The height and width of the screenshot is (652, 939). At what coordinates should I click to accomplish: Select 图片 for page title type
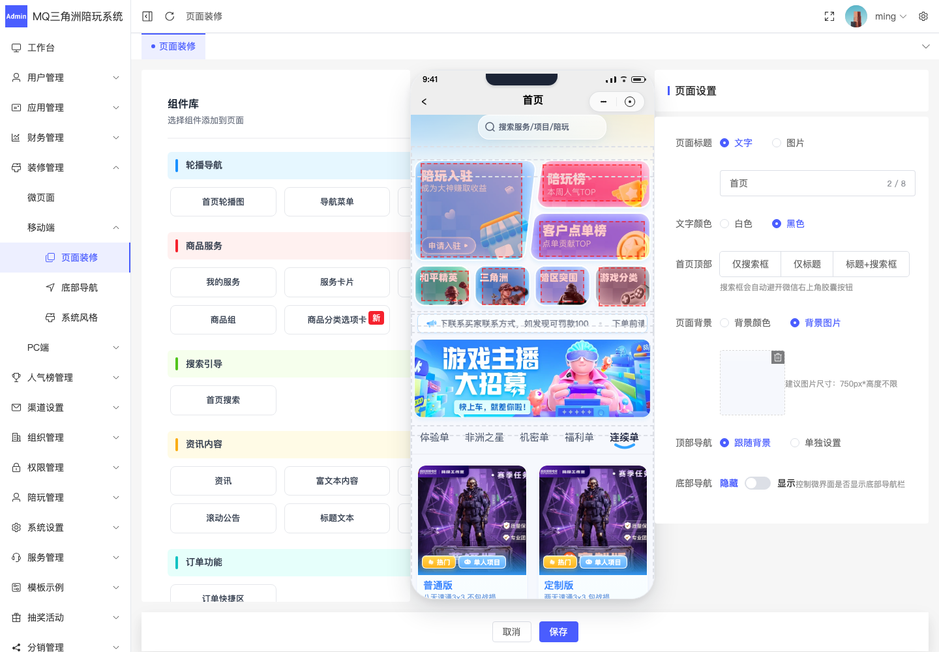[x=788, y=143]
